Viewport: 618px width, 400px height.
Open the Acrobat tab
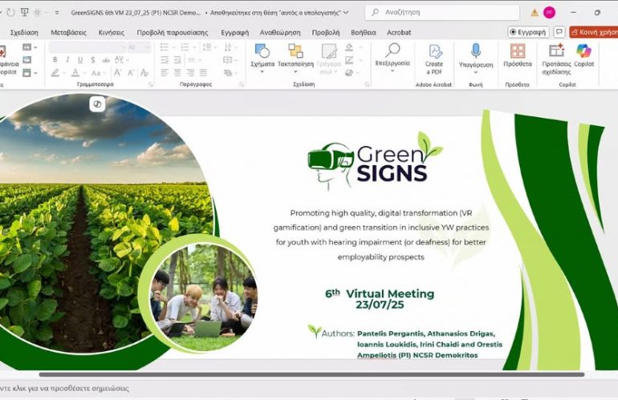399,32
